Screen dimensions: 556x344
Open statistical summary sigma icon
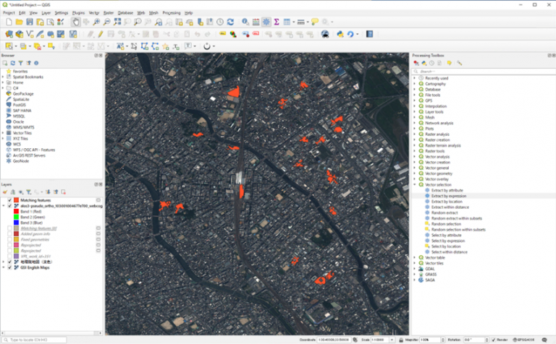coord(277,22)
